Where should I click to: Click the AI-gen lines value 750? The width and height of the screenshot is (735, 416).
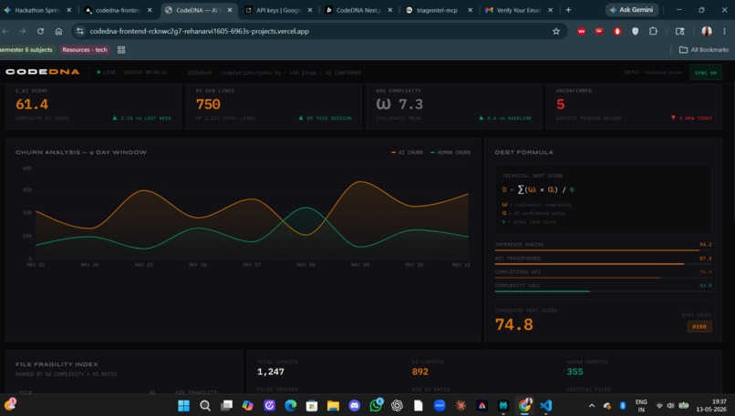point(208,104)
